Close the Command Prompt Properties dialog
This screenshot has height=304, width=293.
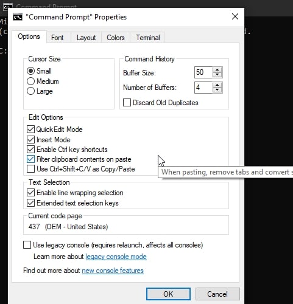click(x=235, y=16)
